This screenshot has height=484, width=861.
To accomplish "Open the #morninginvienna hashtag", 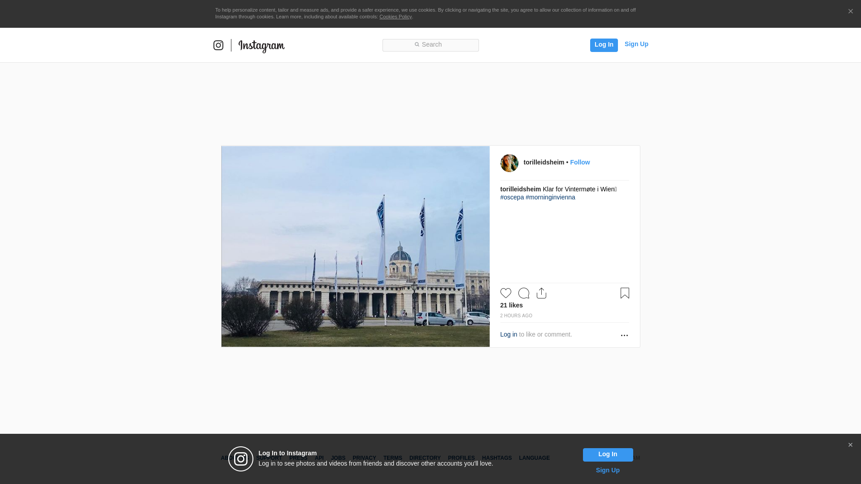I will pyautogui.click(x=550, y=197).
